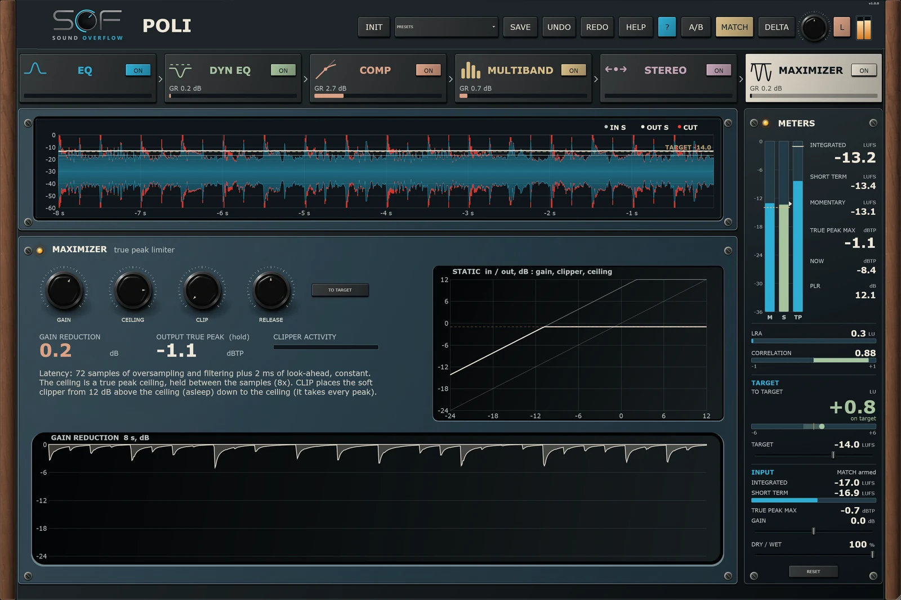Disable the DYN EQ ON switch

[283, 70]
